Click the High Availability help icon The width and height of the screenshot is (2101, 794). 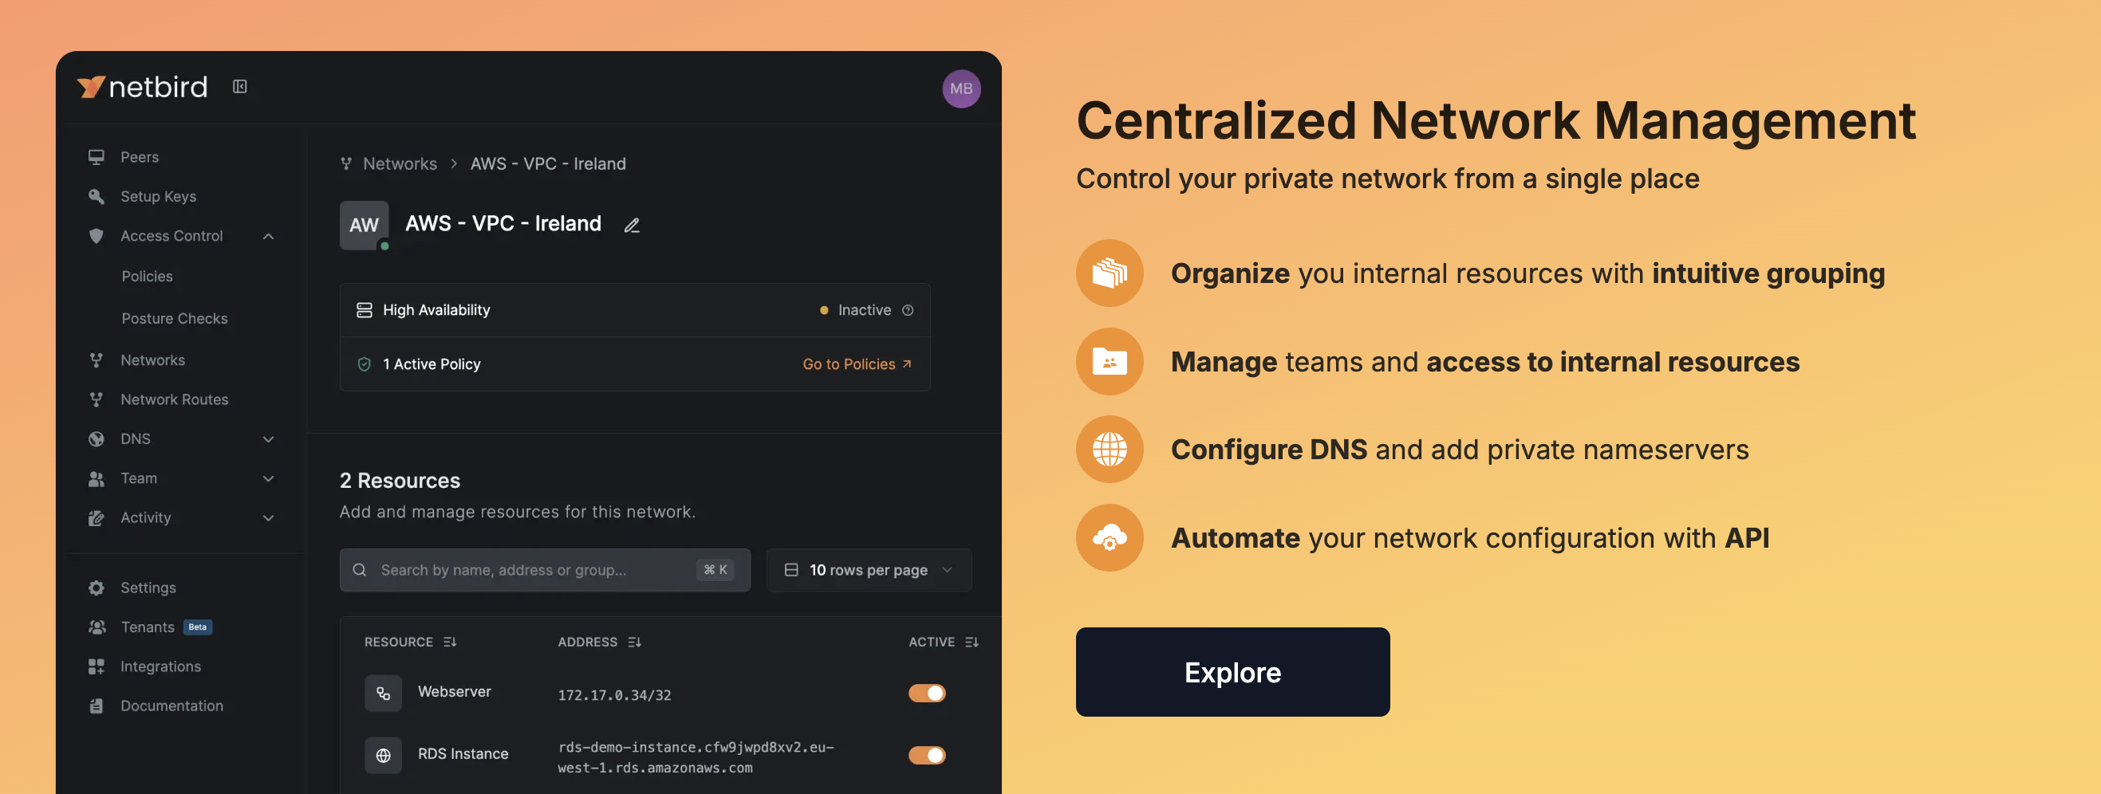point(908,311)
